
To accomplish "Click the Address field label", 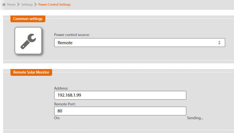I will (x=61, y=88).
